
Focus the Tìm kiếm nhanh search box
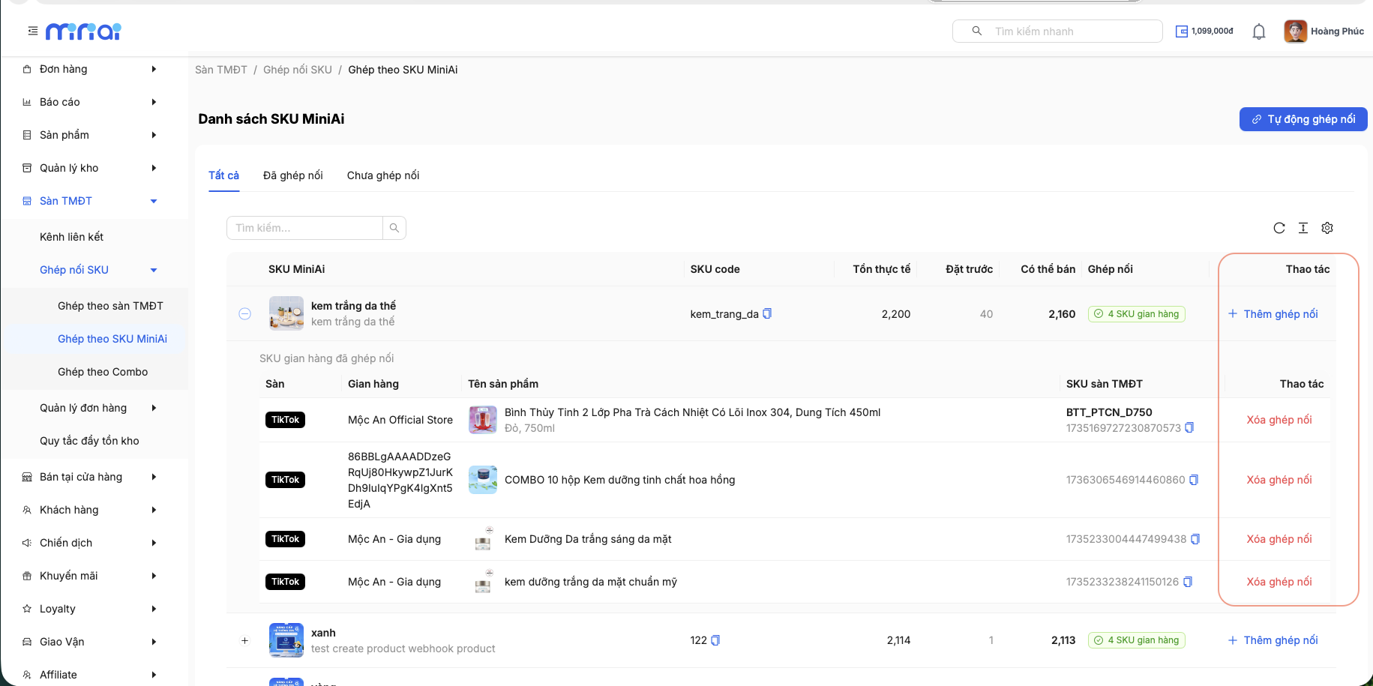tap(1057, 31)
